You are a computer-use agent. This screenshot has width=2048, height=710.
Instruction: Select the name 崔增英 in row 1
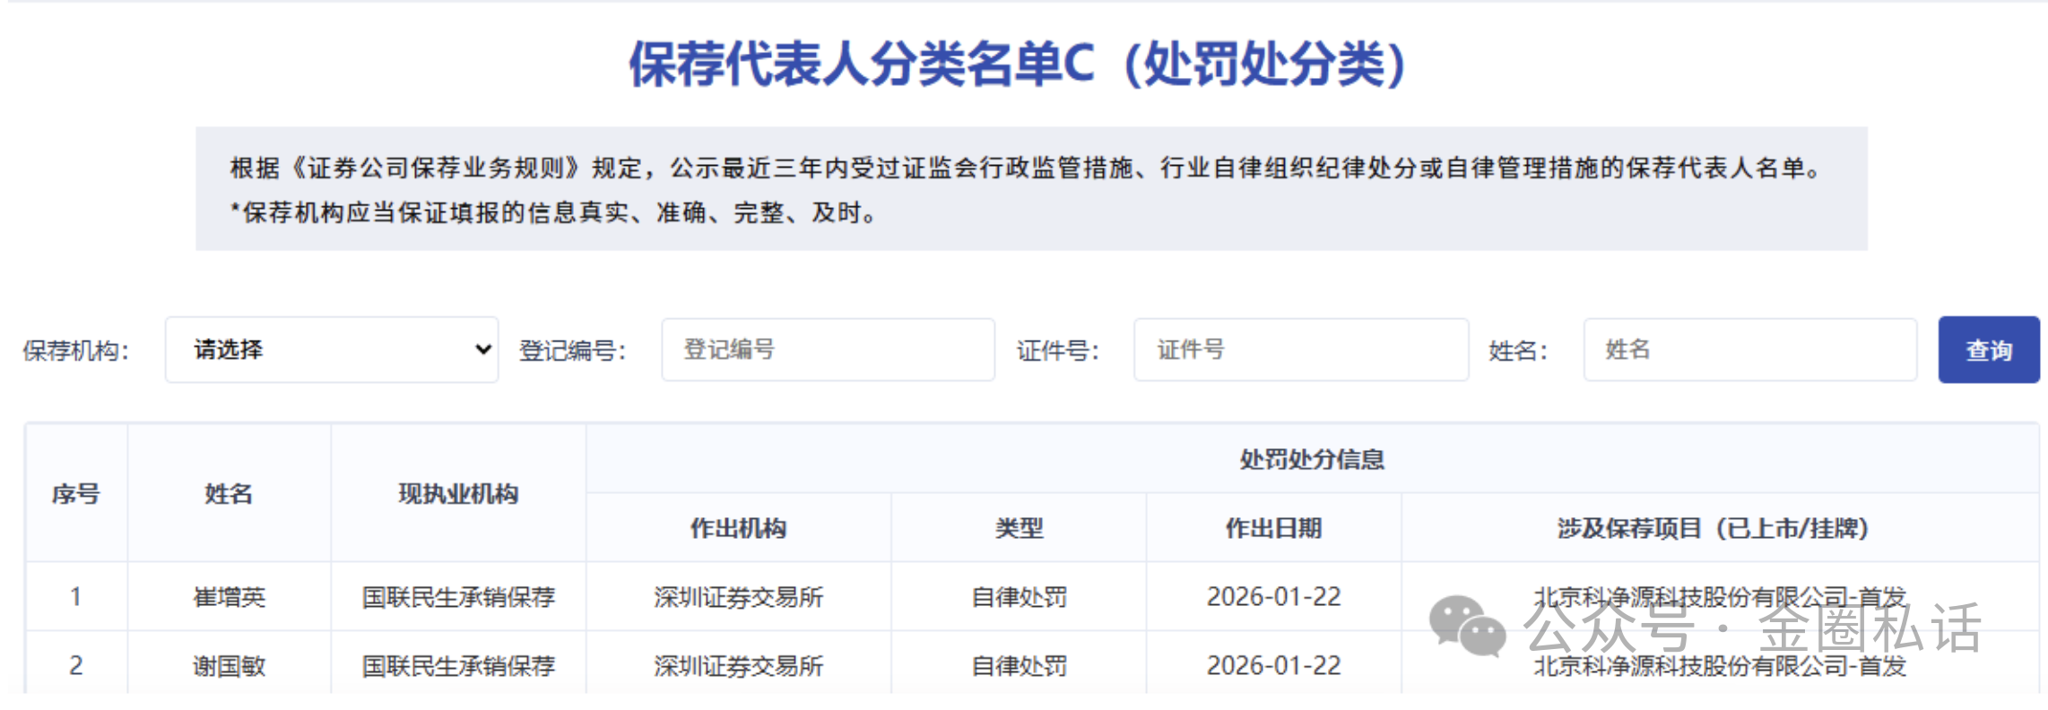click(x=230, y=597)
